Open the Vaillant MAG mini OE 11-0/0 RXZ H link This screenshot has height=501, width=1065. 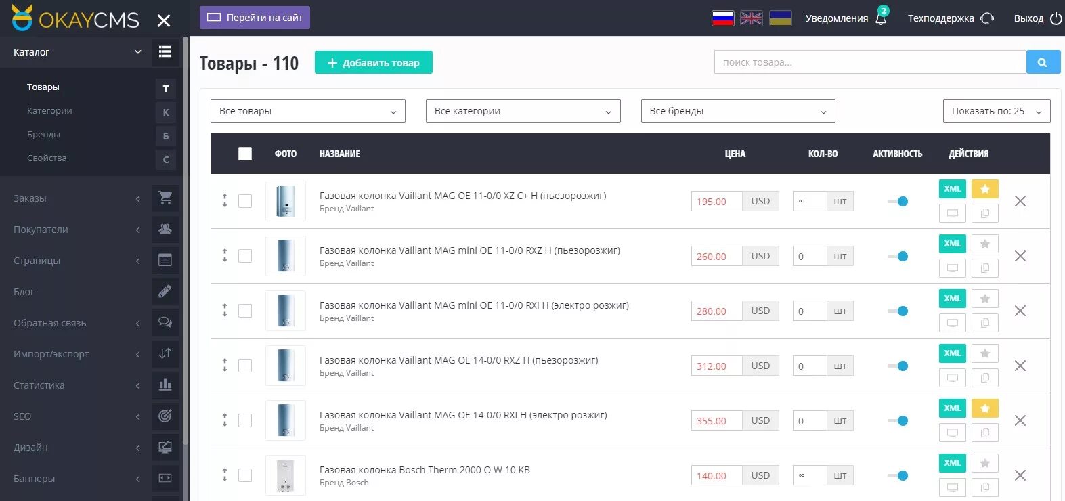tap(470, 250)
